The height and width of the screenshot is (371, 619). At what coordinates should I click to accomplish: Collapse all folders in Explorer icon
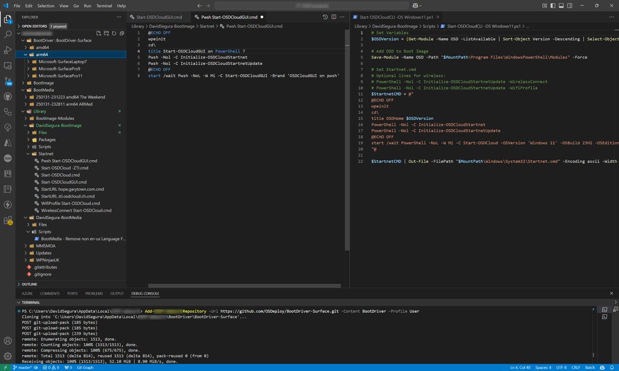(121, 33)
